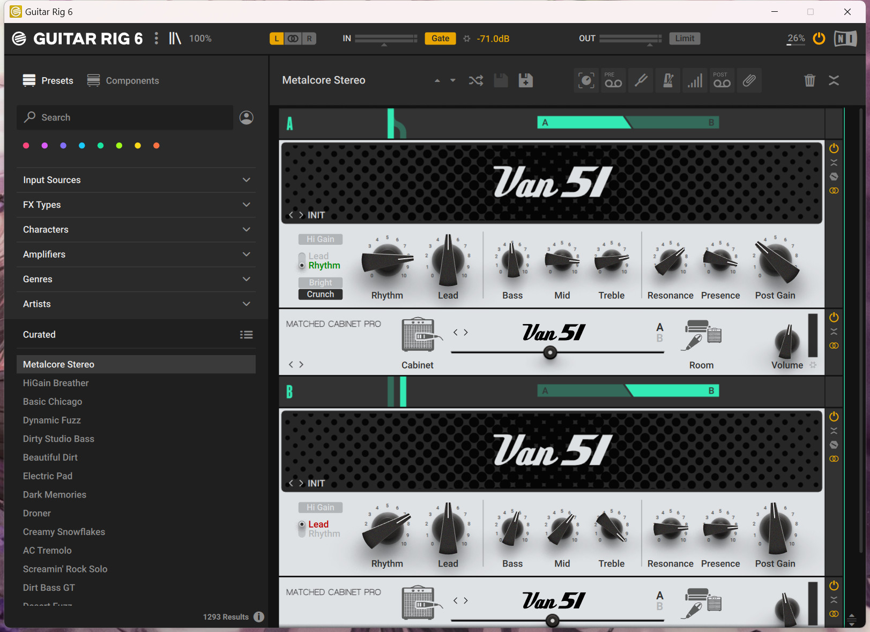Switch second amp channel to Lead/Rhythm selector
Screen dimensions: 870x632
point(302,529)
